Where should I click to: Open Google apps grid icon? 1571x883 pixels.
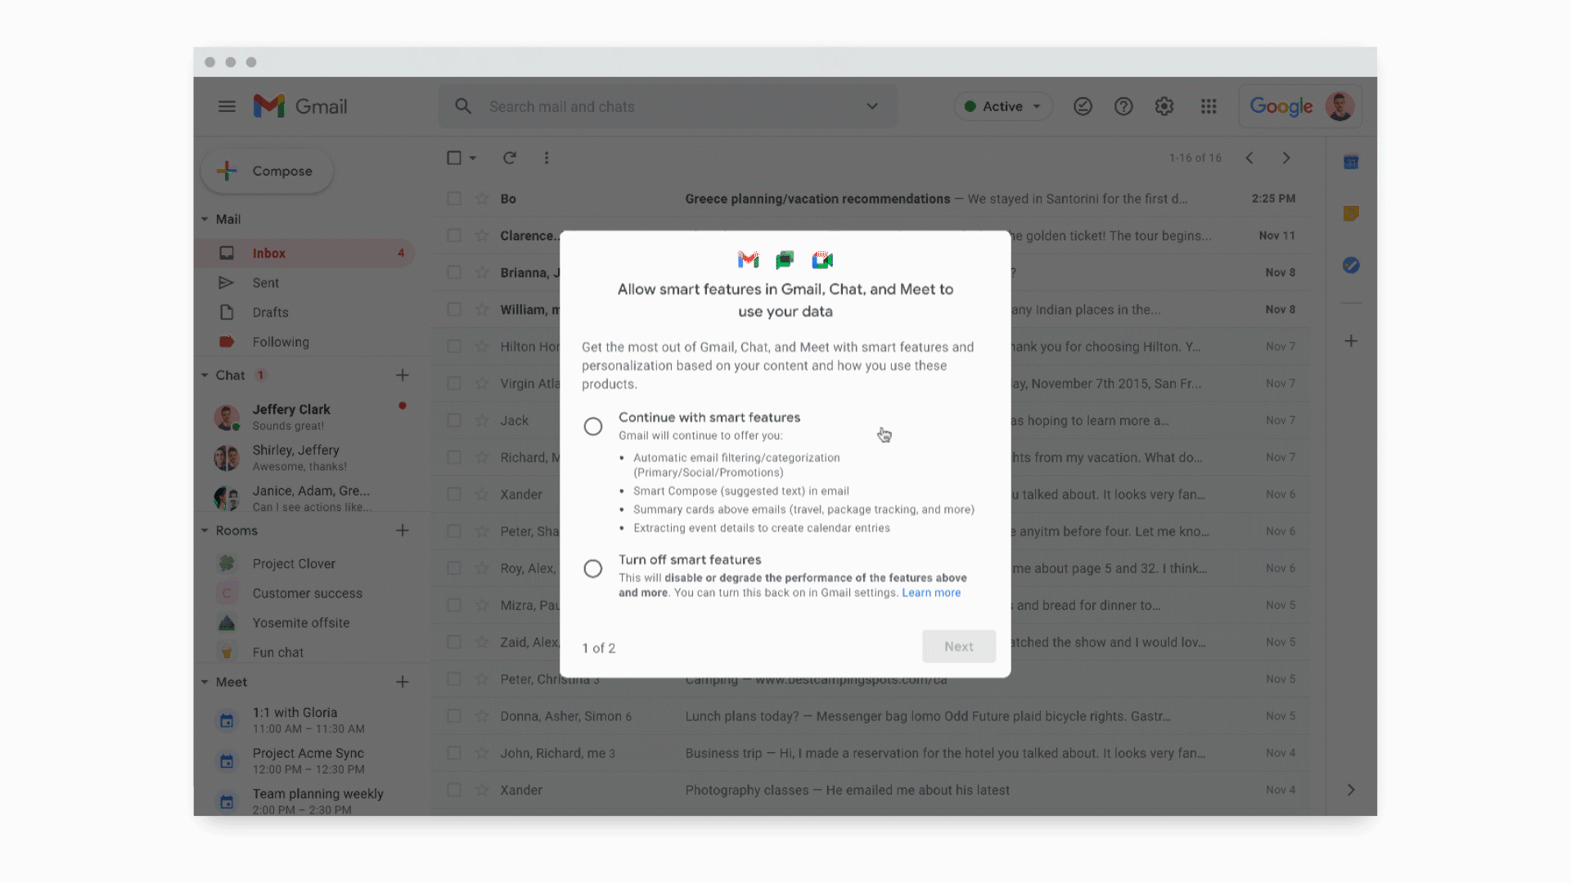click(x=1208, y=107)
